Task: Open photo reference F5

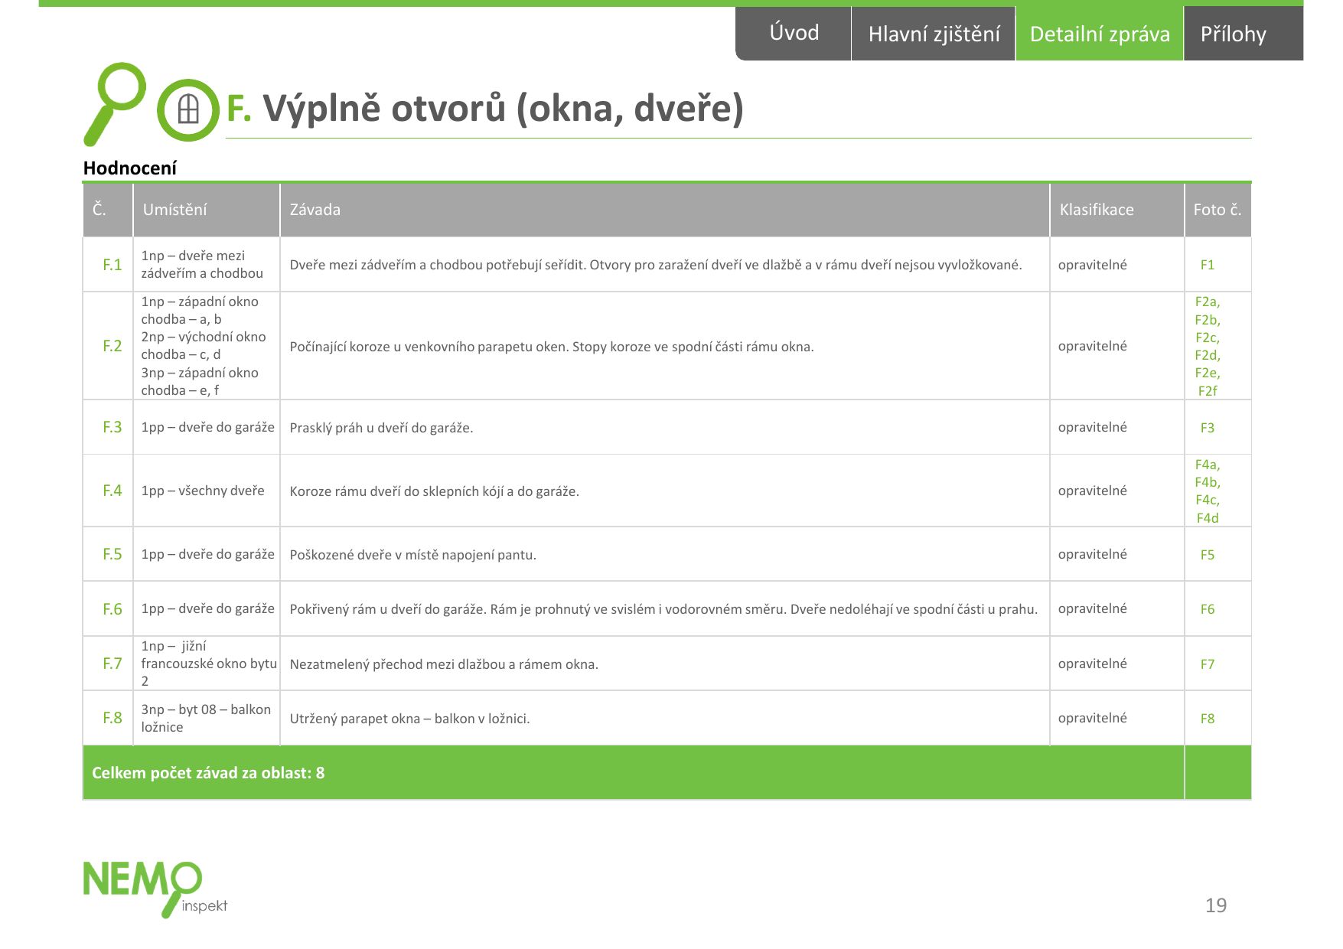Action: coord(1207,555)
